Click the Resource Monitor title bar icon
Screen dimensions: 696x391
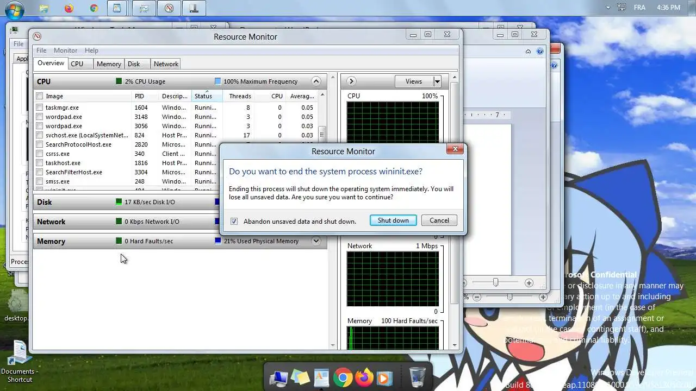tap(37, 36)
